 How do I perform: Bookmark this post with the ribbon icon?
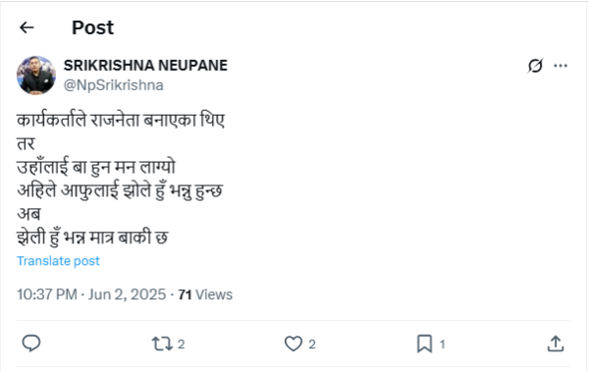pyautogui.click(x=424, y=344)
